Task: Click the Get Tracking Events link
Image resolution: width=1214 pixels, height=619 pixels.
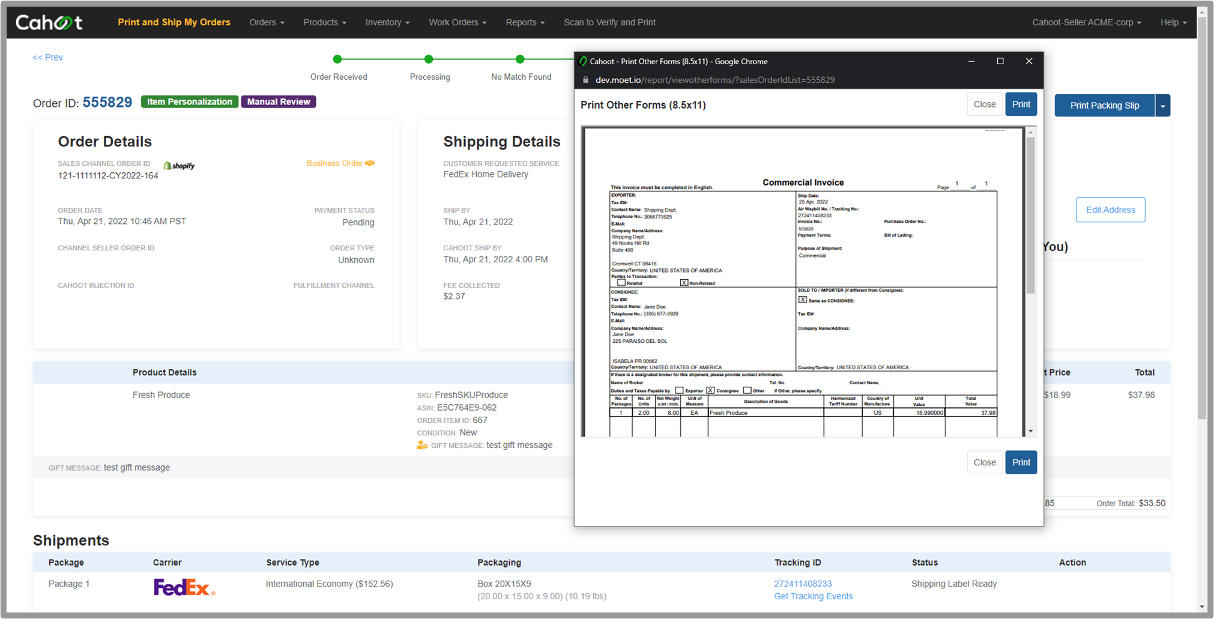Action: (x=813, y=596)
